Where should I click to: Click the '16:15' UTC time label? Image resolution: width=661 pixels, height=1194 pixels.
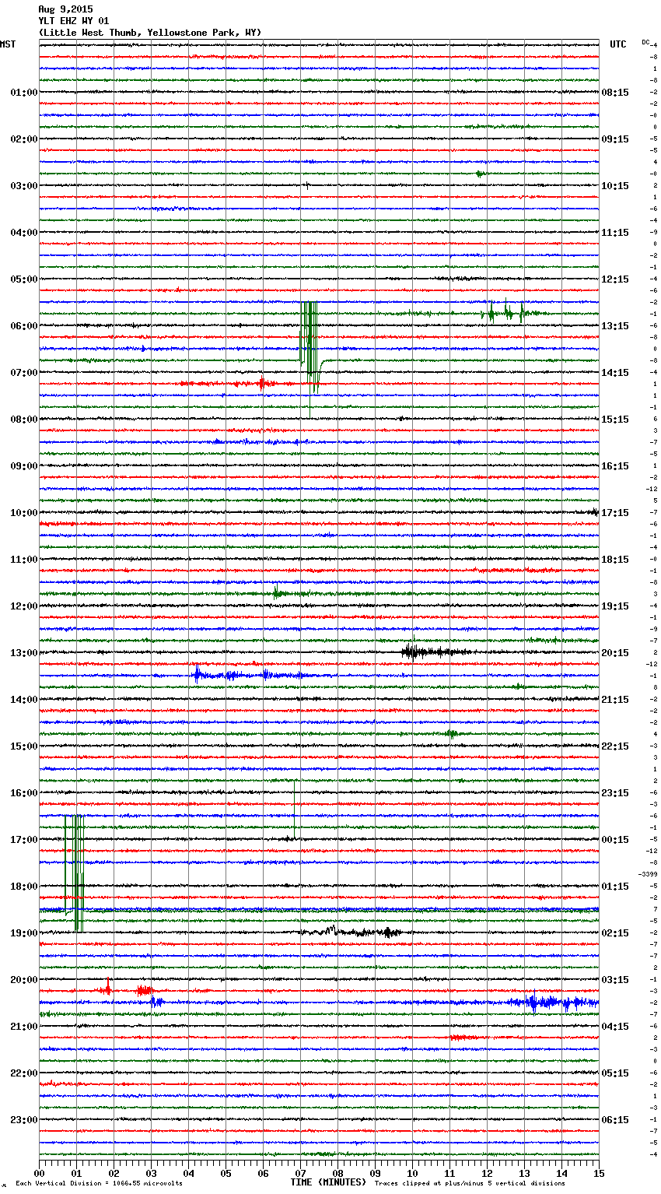coord(615,466)
